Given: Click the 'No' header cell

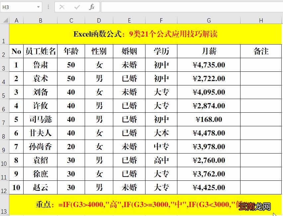Looking at the screenshot, I should point(16,51).
